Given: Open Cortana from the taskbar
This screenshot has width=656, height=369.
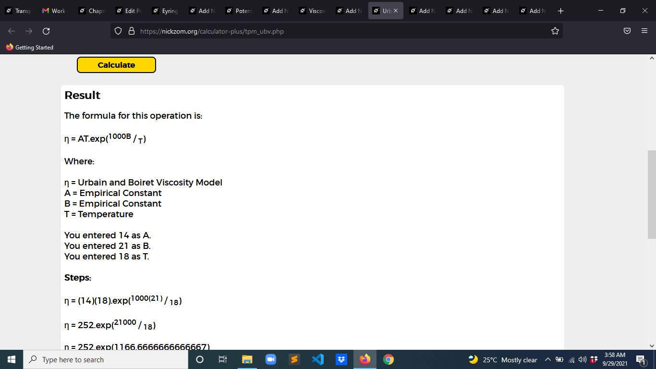Looking at the screenshot, I should pos(200,359).
